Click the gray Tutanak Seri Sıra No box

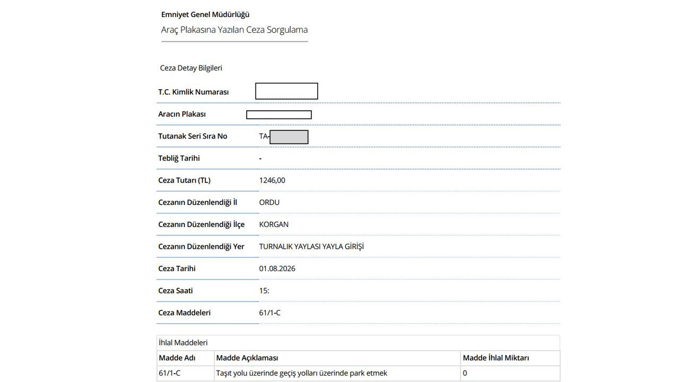pos(289,137)
